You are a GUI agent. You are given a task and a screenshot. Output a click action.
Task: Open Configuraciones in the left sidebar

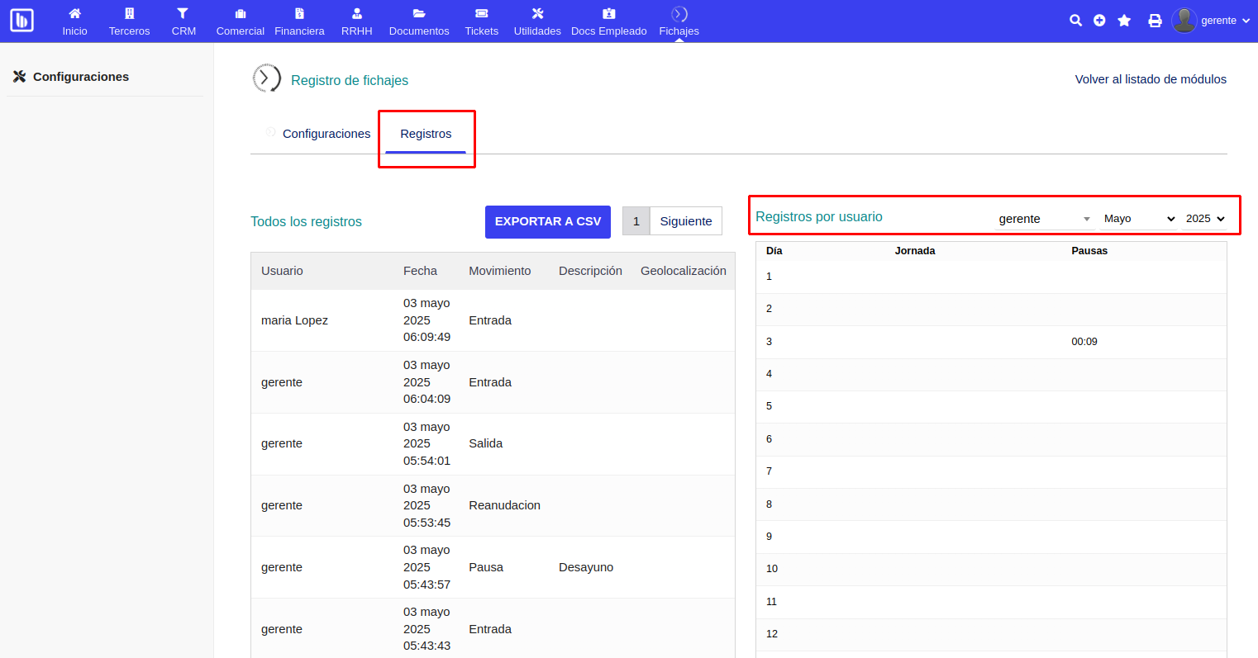coord(80,77)
